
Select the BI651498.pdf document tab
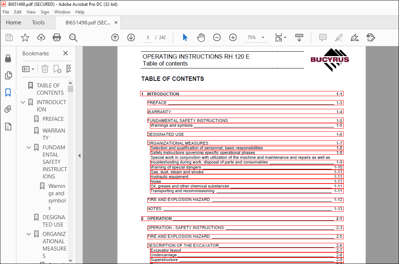tap(88, 23)
